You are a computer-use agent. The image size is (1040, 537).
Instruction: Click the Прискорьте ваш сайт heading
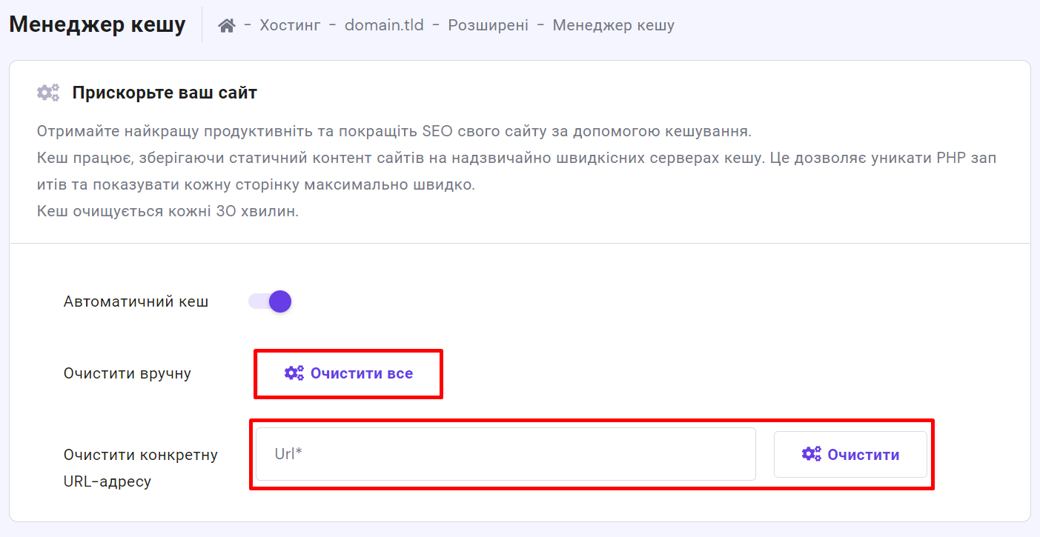pyautogui.click(x=165, y=93)
